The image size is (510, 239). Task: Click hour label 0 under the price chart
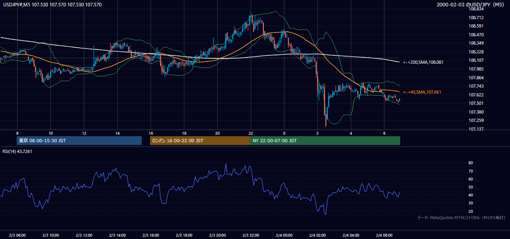[x=284, y=133]
